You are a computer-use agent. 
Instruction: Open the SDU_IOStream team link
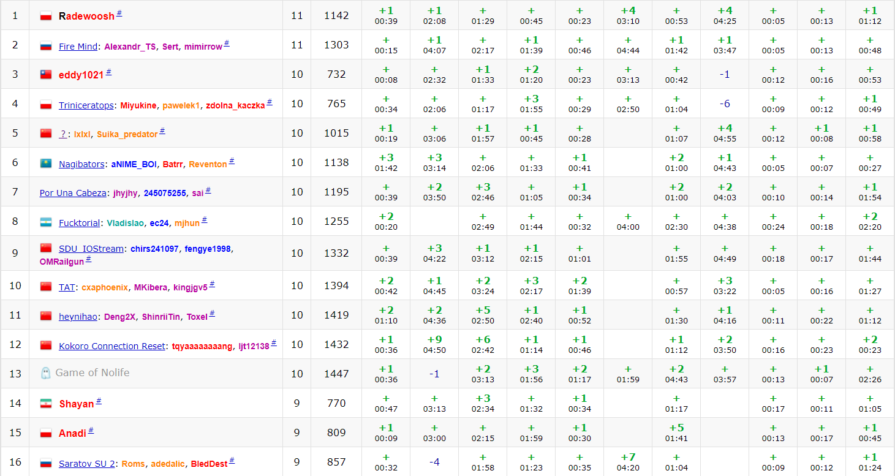pos(92,249)
